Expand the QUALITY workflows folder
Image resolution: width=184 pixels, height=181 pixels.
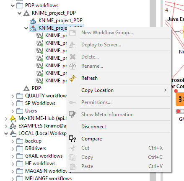click(13, 96)
